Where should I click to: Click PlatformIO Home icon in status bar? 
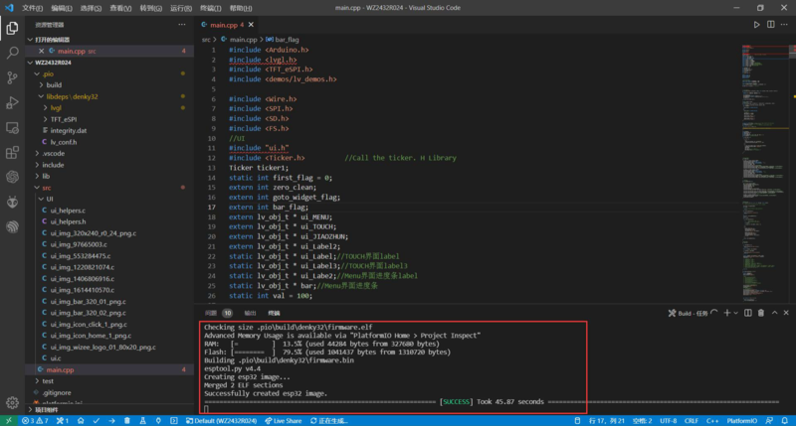click(81, 421)
